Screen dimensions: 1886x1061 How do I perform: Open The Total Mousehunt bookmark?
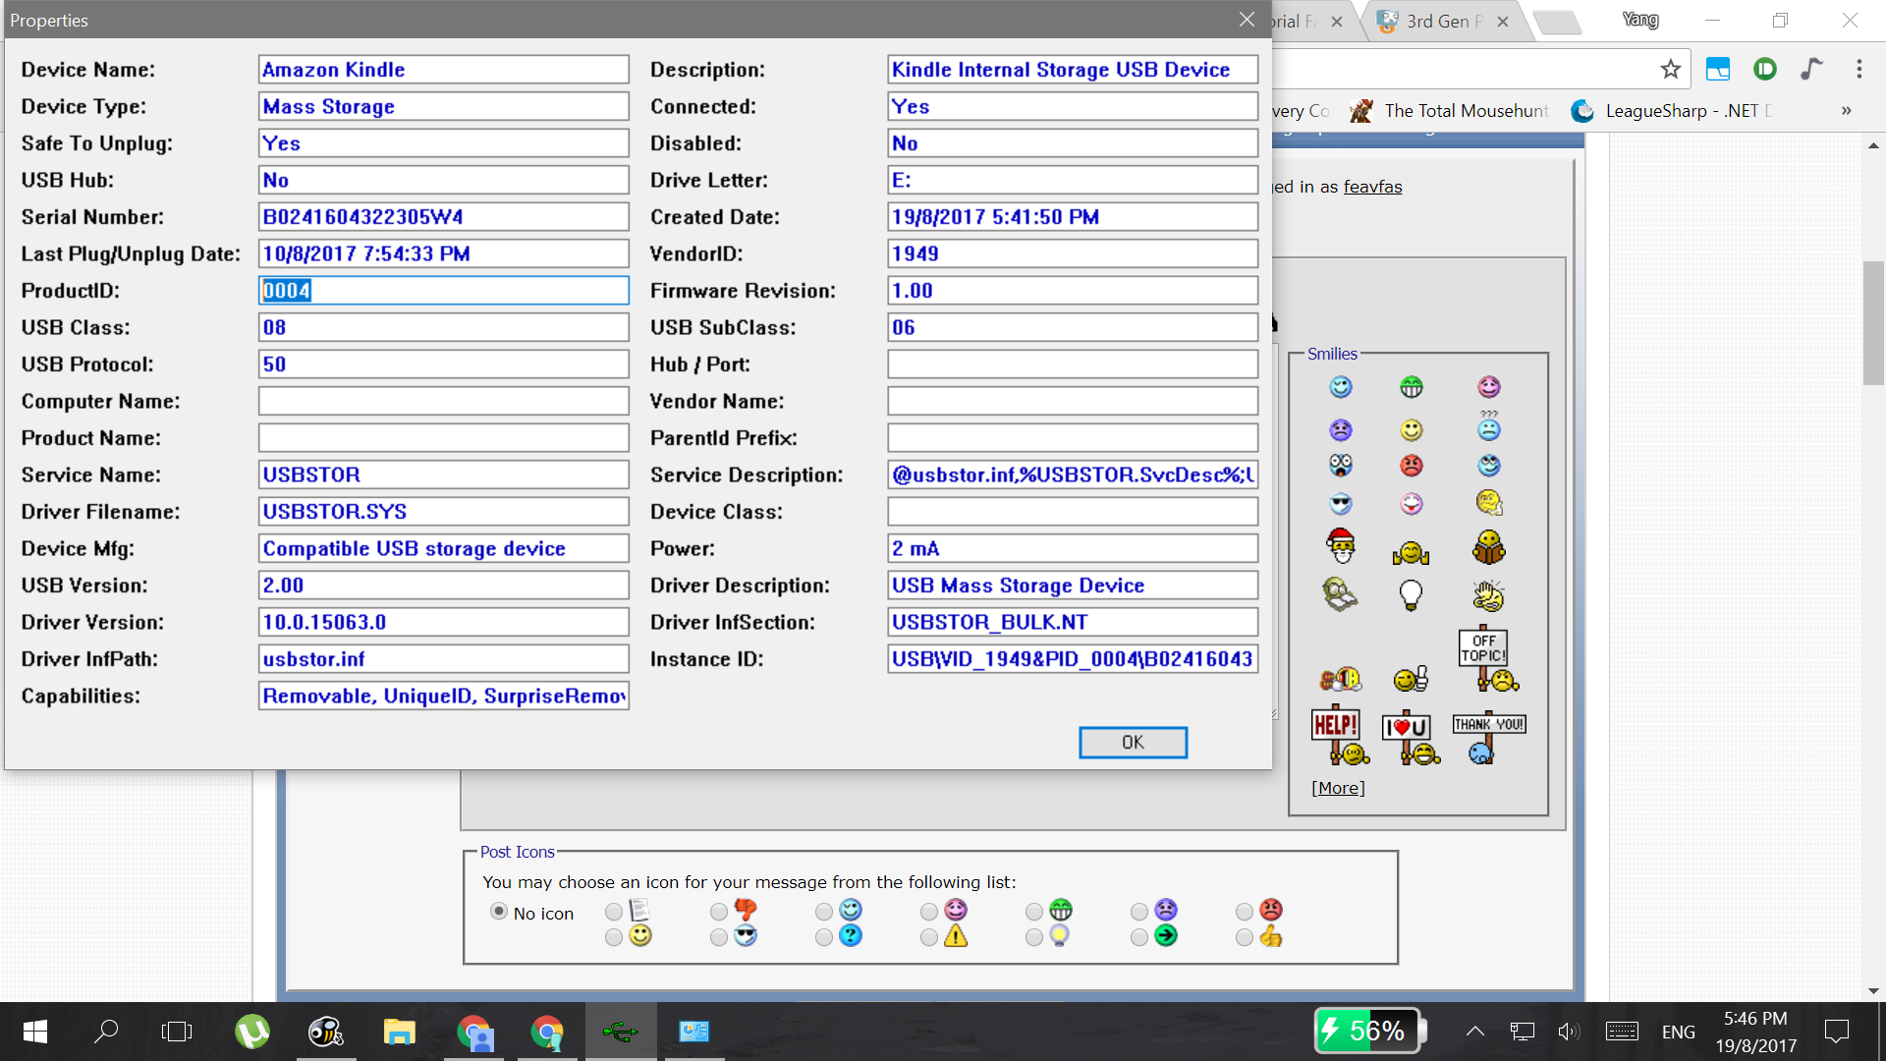[1452, 110]
